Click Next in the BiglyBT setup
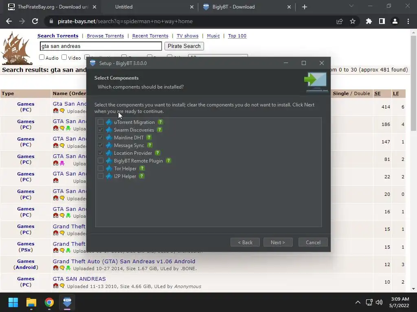 pyautogui.click(x=278, y=242)
